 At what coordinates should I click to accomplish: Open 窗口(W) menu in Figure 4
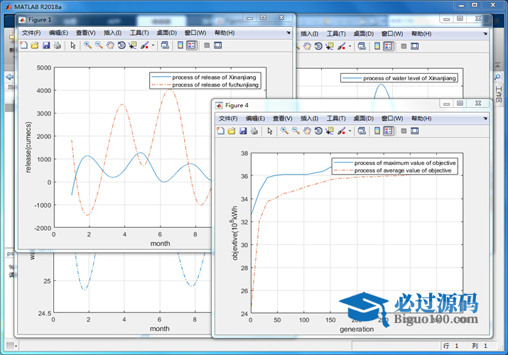392,119
